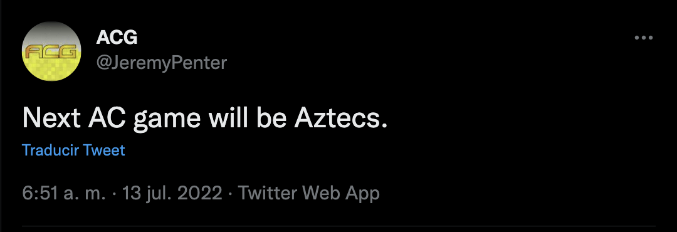Select the word Aztecs in the tweet
The image size is (677, 232).
340,118
